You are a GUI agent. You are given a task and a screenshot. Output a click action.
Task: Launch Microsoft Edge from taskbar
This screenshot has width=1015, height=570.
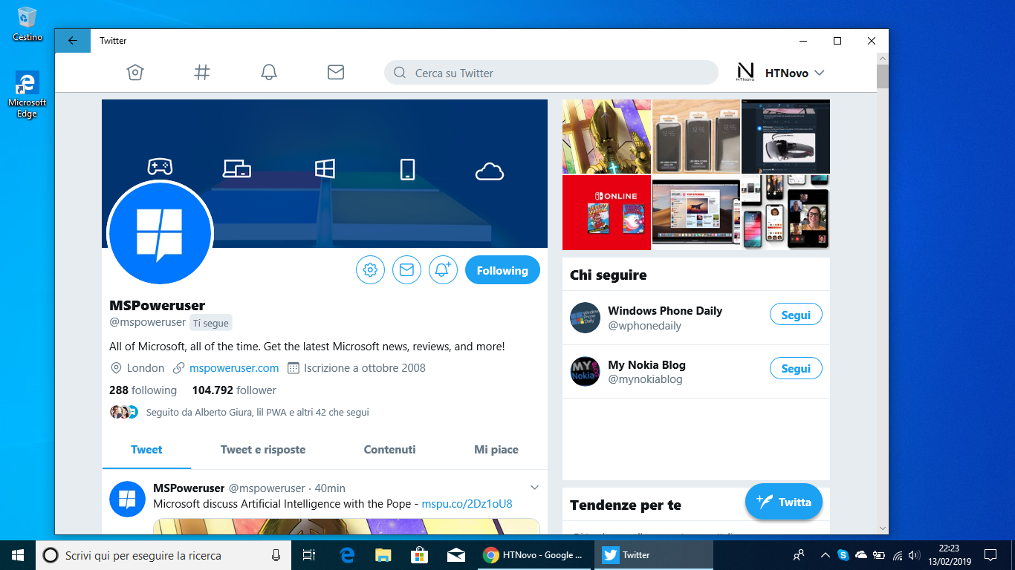(347, 554)
